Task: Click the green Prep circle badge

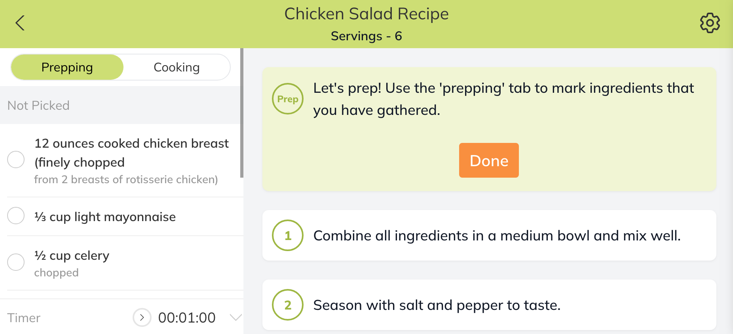Action: click(x=288, y=99)
